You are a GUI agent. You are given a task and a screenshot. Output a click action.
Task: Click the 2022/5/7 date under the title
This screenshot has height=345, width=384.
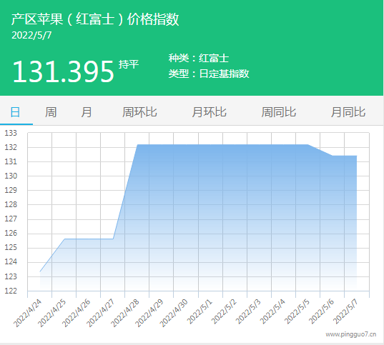tap(31, 35)
